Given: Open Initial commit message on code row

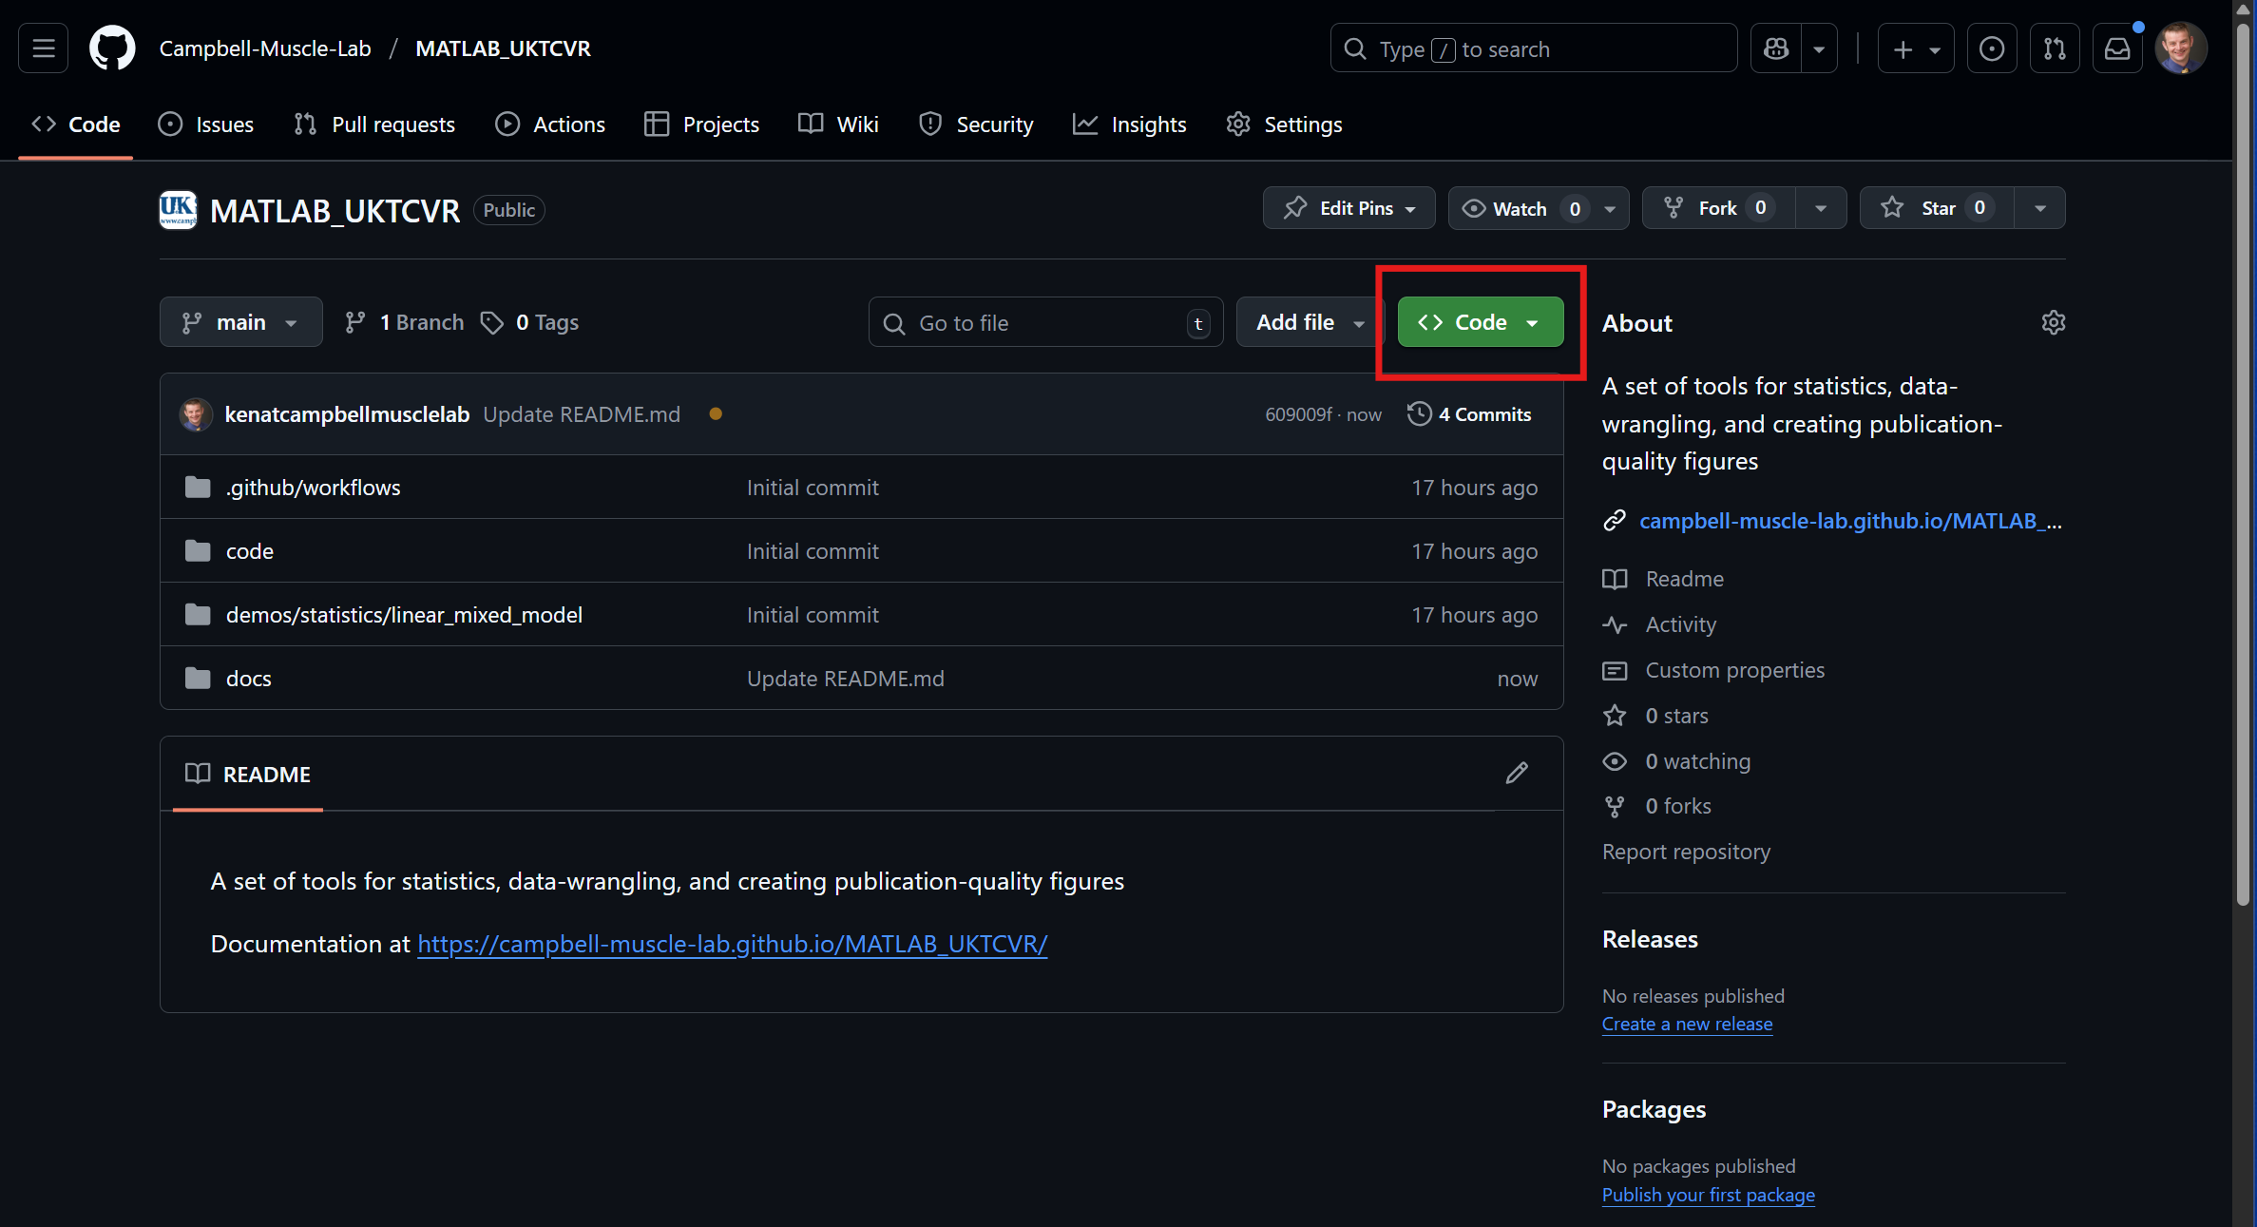Looking at the screenshot, I should click(x=813, y=551).
